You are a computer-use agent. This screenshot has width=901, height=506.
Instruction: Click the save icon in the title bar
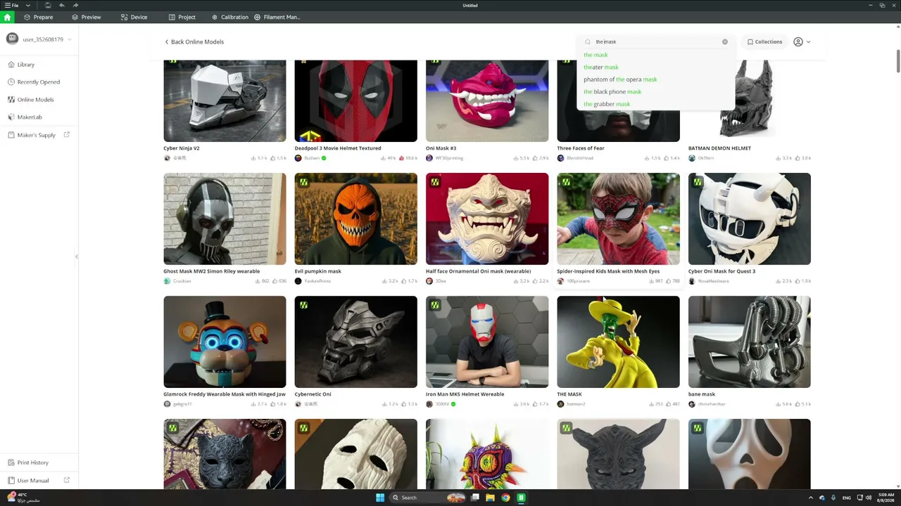tap(48, 6)
